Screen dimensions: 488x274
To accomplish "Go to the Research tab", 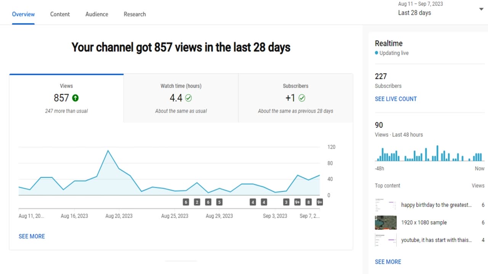I will pyautogui.click(x=135, y=14).
